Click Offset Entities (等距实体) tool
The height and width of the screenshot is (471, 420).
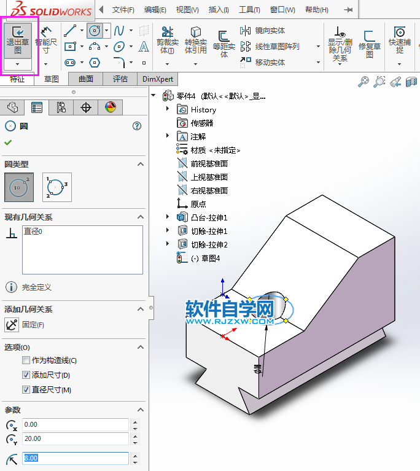coord(224,44)
